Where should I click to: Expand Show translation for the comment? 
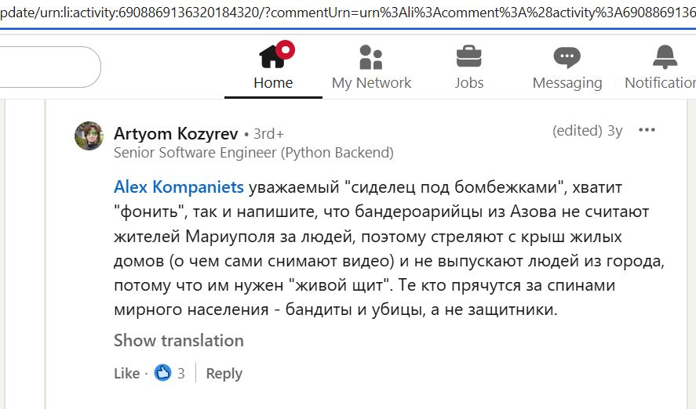pos(179,340)
